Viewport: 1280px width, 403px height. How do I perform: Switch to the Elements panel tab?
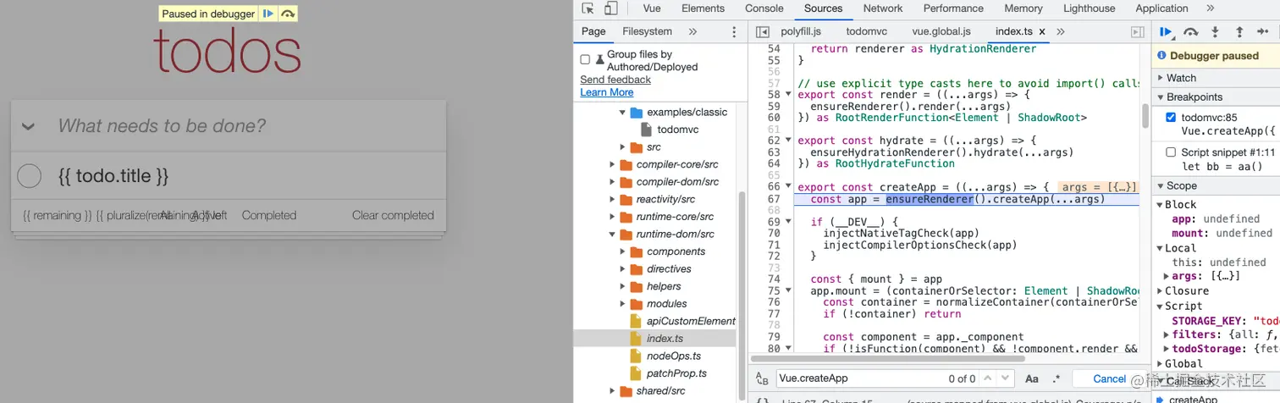(703, 8)
